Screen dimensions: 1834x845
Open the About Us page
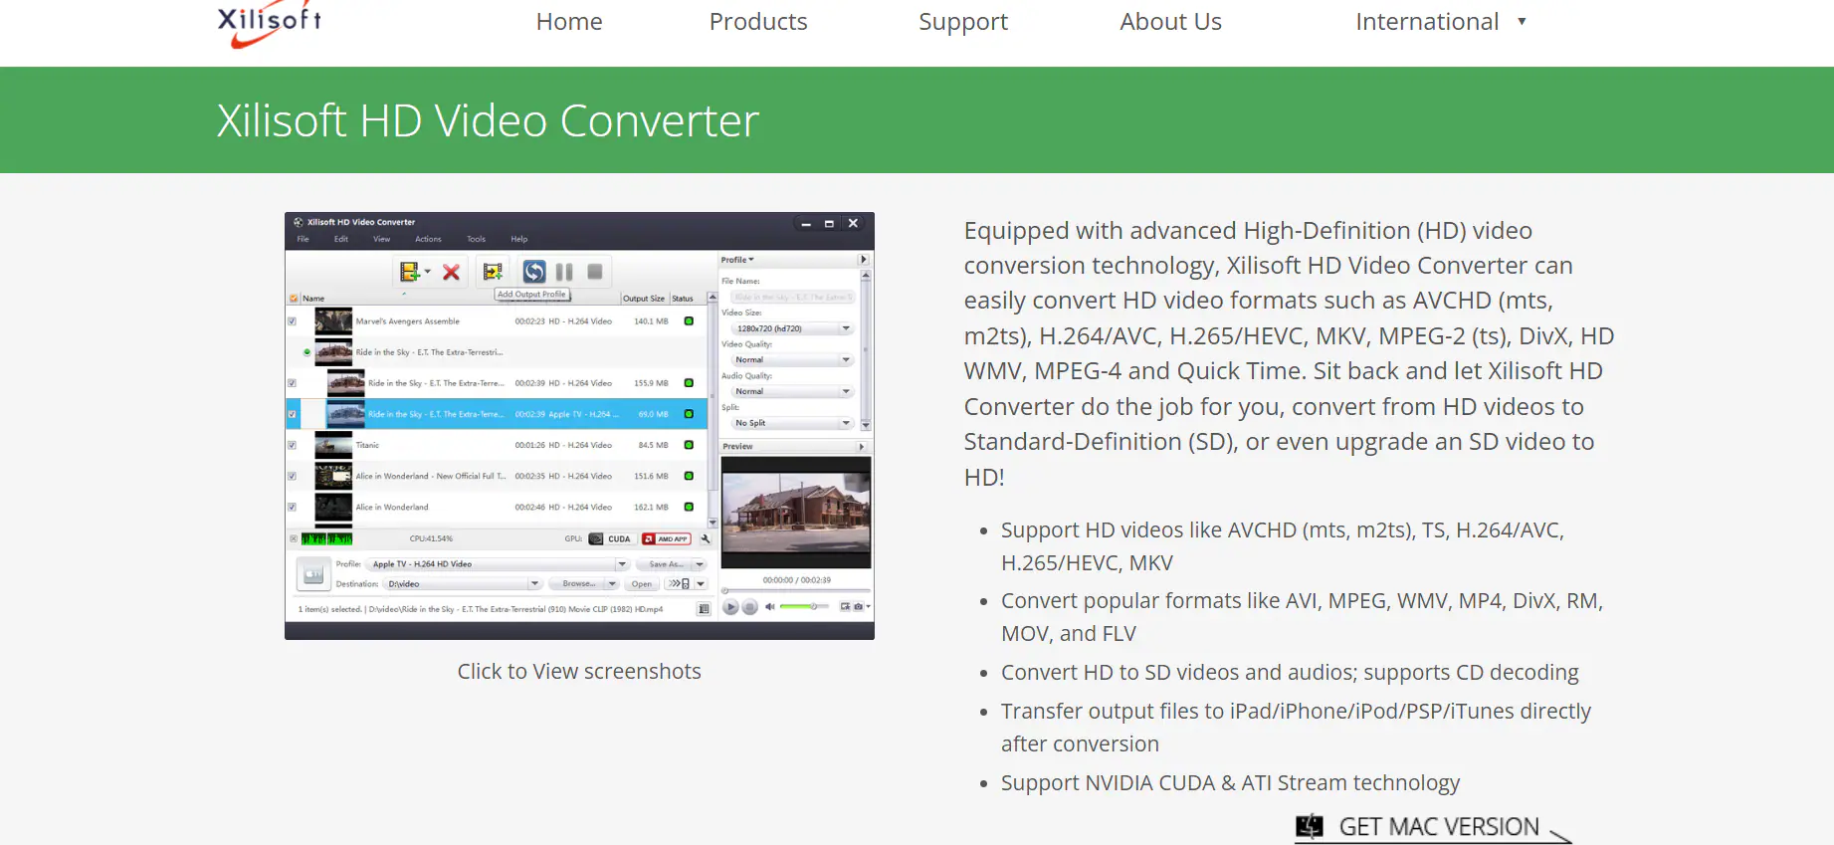(1170, 22)
